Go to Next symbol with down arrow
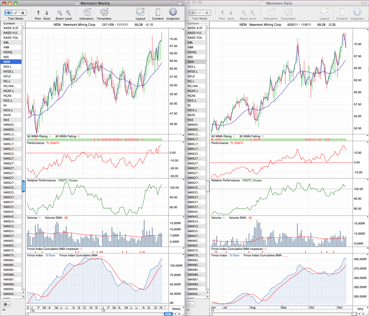The width and height of the screenshot is (369, 316). click(47, 13)
